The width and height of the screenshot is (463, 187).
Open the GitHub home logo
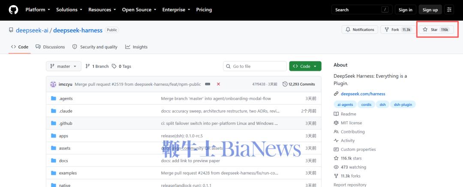13,10
